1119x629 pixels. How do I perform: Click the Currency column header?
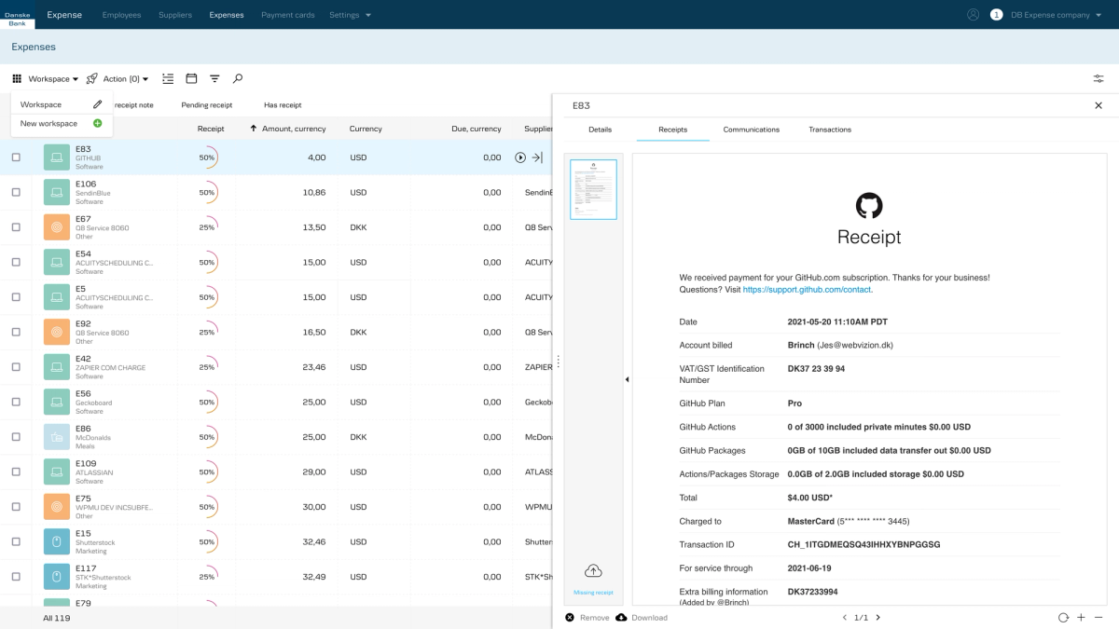pos(366,129)
